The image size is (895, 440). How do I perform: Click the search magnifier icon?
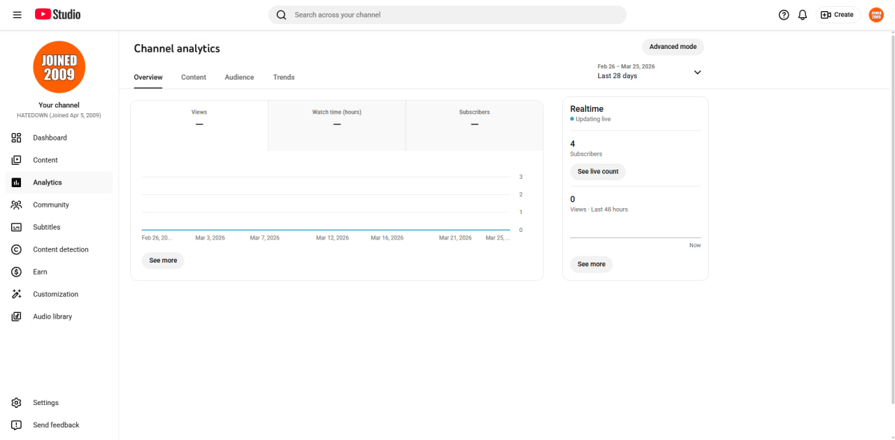point(281,15)
